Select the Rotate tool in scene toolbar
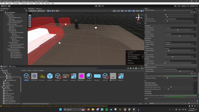 [x=30, y=20]
